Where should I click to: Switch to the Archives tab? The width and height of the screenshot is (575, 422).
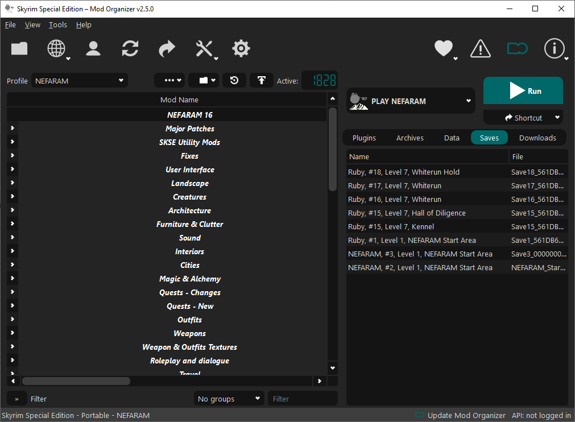pos(409,138)
